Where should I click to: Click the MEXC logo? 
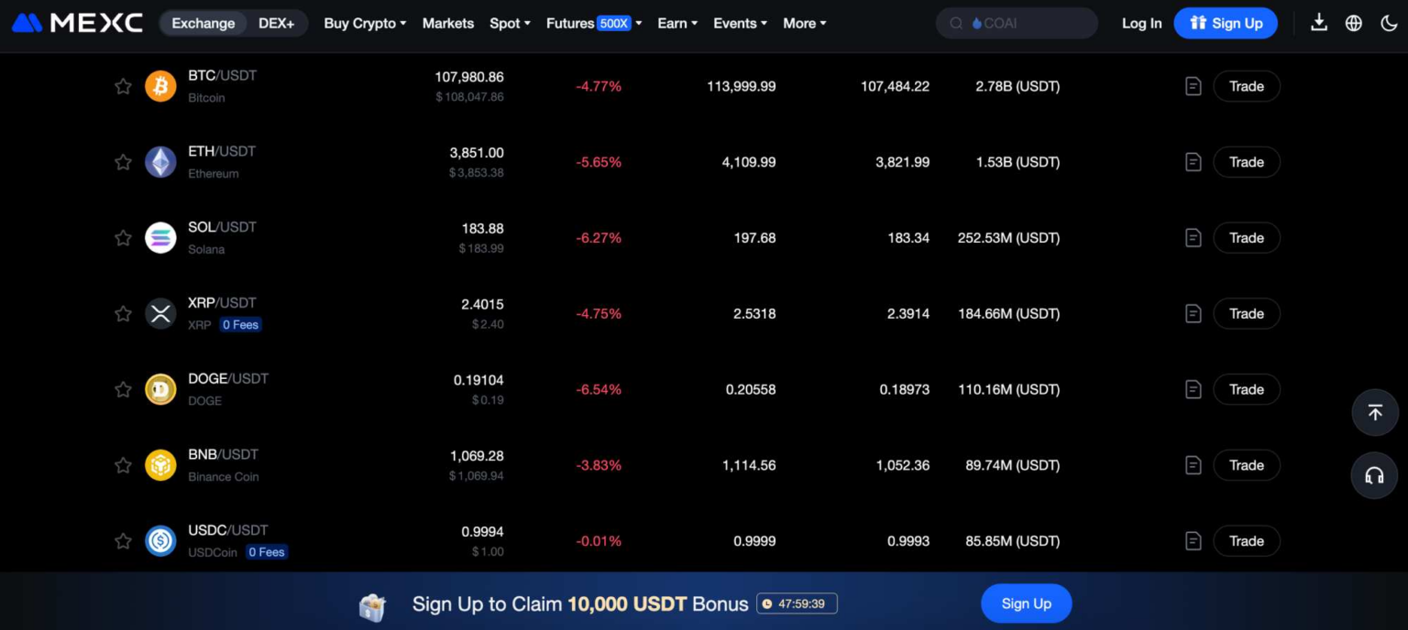(77, 23)
